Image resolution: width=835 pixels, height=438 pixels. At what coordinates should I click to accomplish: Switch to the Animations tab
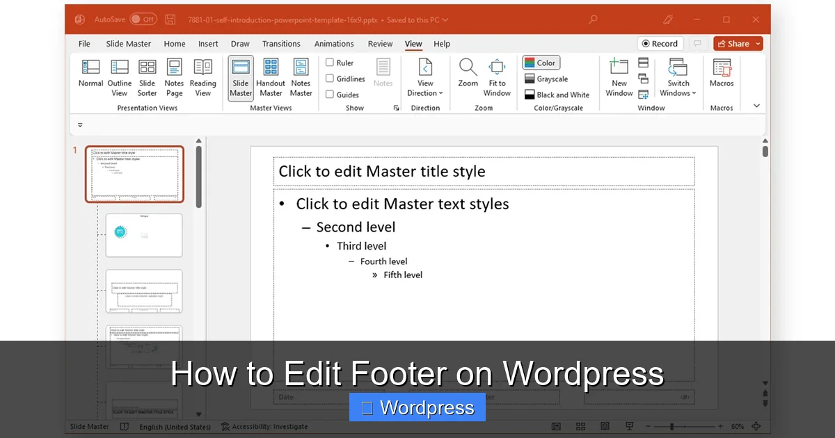(334, 43)
